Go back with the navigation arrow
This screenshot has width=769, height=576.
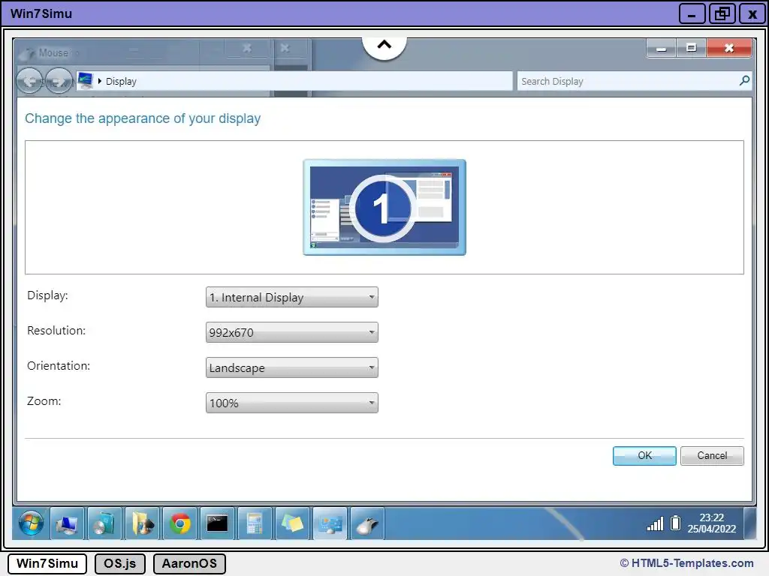[30, 81]
